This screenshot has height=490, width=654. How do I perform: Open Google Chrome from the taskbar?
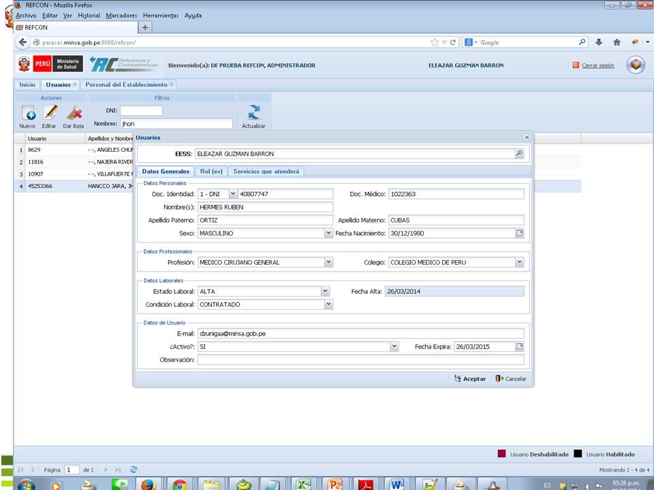[180, 485]
